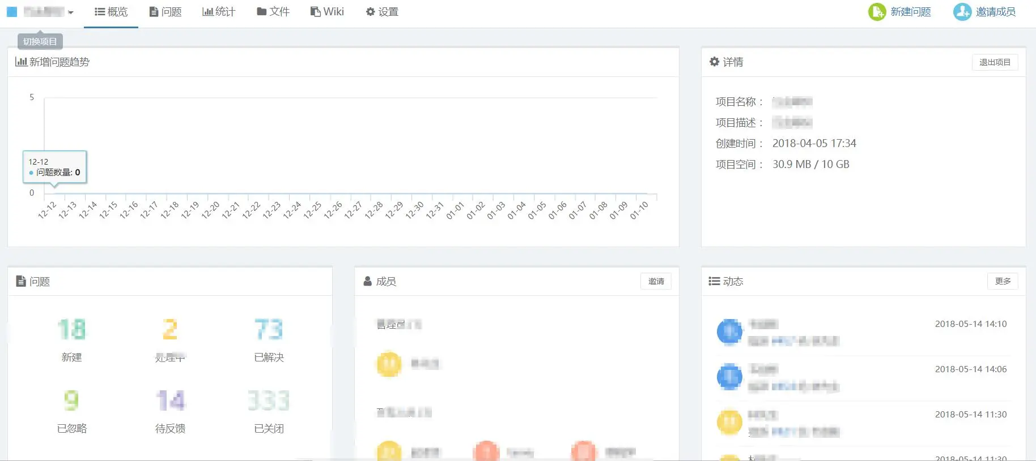
Task: Click the document icon in 问题 panel header
Action: pos(21,281)
